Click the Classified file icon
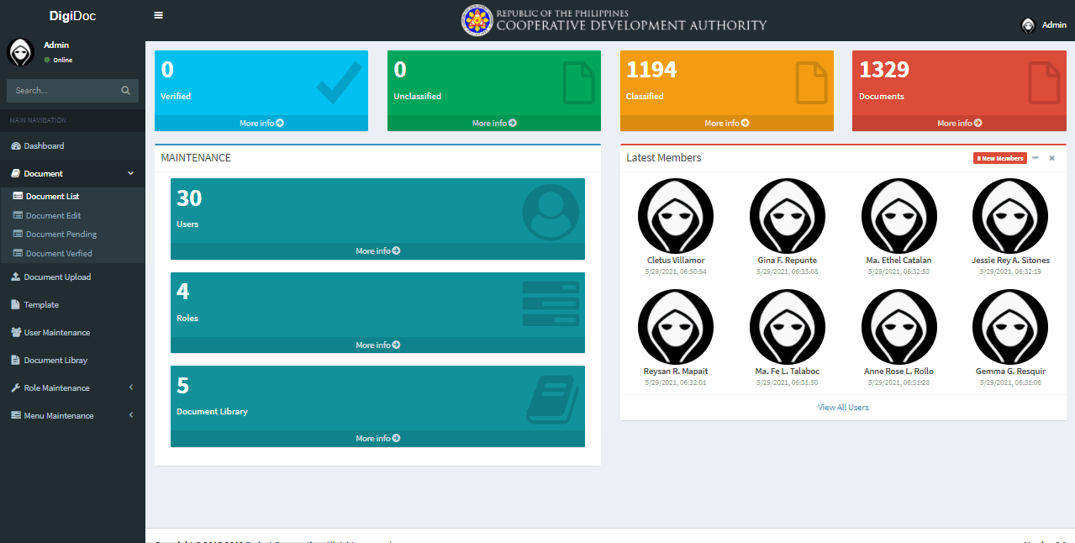The image size is (1075, 543). (812, 82)
